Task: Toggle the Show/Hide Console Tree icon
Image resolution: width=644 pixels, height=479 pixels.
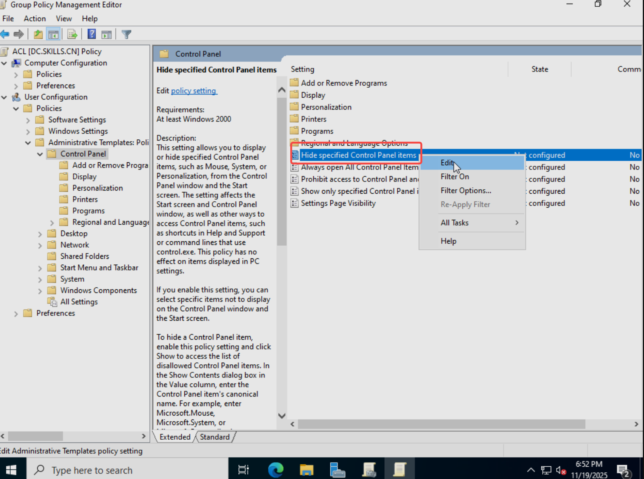Action: (53, 34)
